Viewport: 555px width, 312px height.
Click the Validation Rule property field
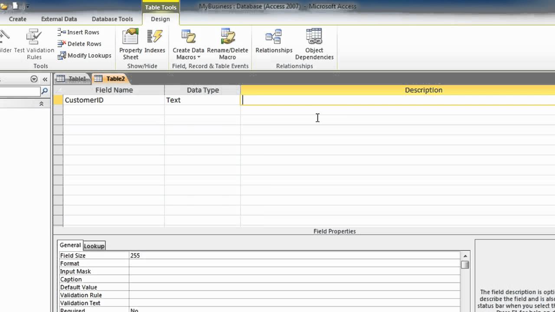(294, 295)
